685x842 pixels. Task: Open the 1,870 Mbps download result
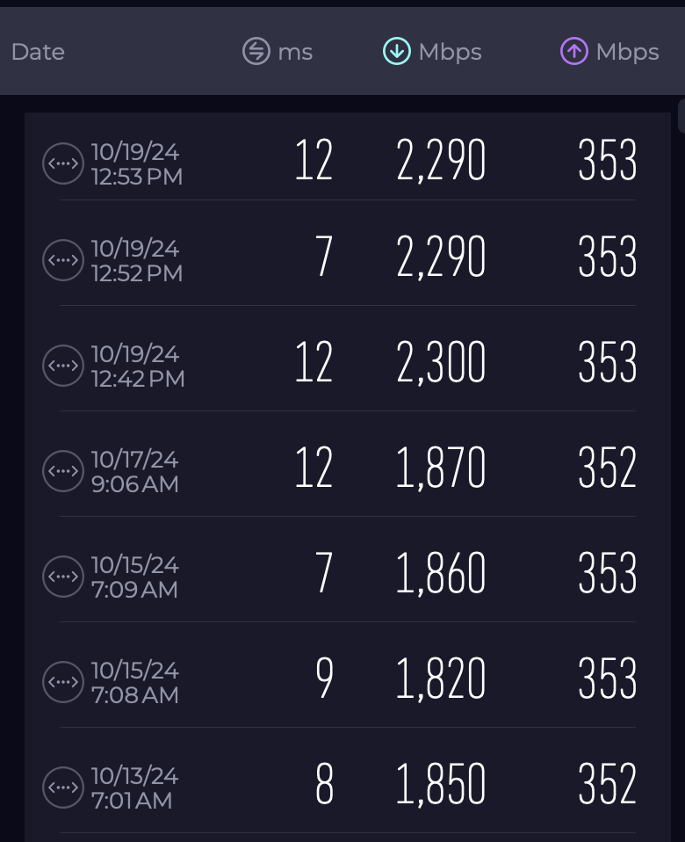[x=441, y=468]
